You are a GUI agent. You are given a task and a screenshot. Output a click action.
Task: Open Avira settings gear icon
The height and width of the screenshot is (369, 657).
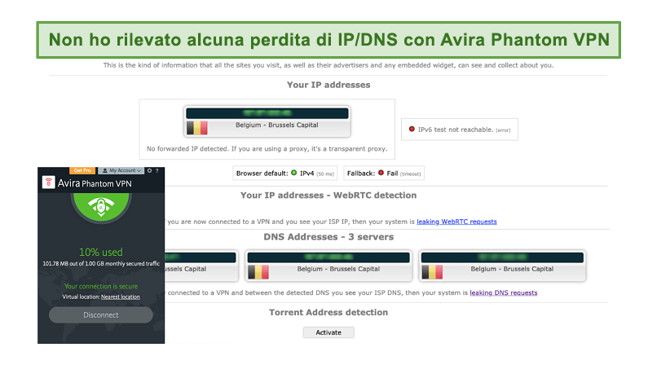pos(150,170)
